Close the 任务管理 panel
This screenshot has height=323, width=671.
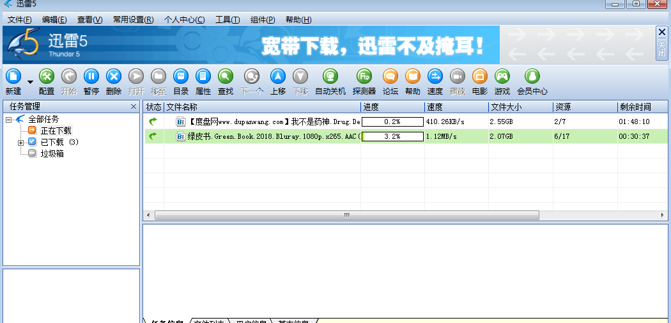[x=134, y=107]
